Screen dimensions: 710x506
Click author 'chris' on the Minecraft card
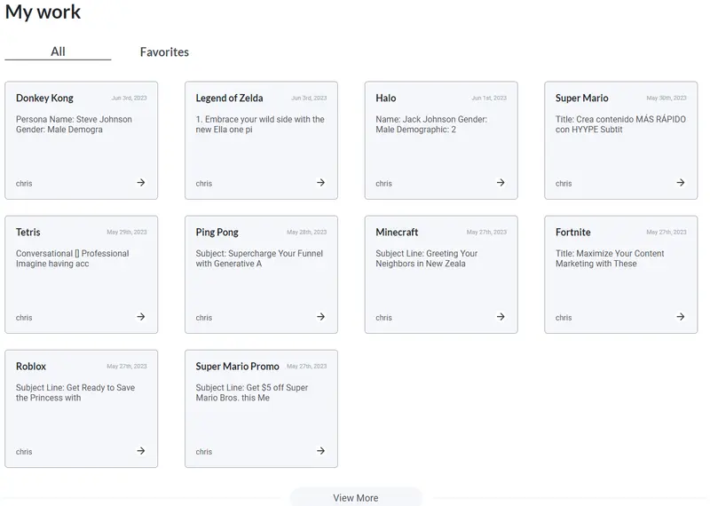[x=383, y=318]
